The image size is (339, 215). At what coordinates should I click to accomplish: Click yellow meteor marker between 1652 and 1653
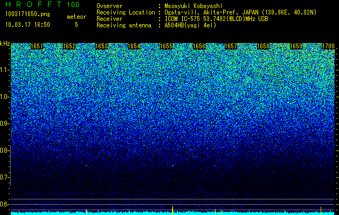pos(86,212)
